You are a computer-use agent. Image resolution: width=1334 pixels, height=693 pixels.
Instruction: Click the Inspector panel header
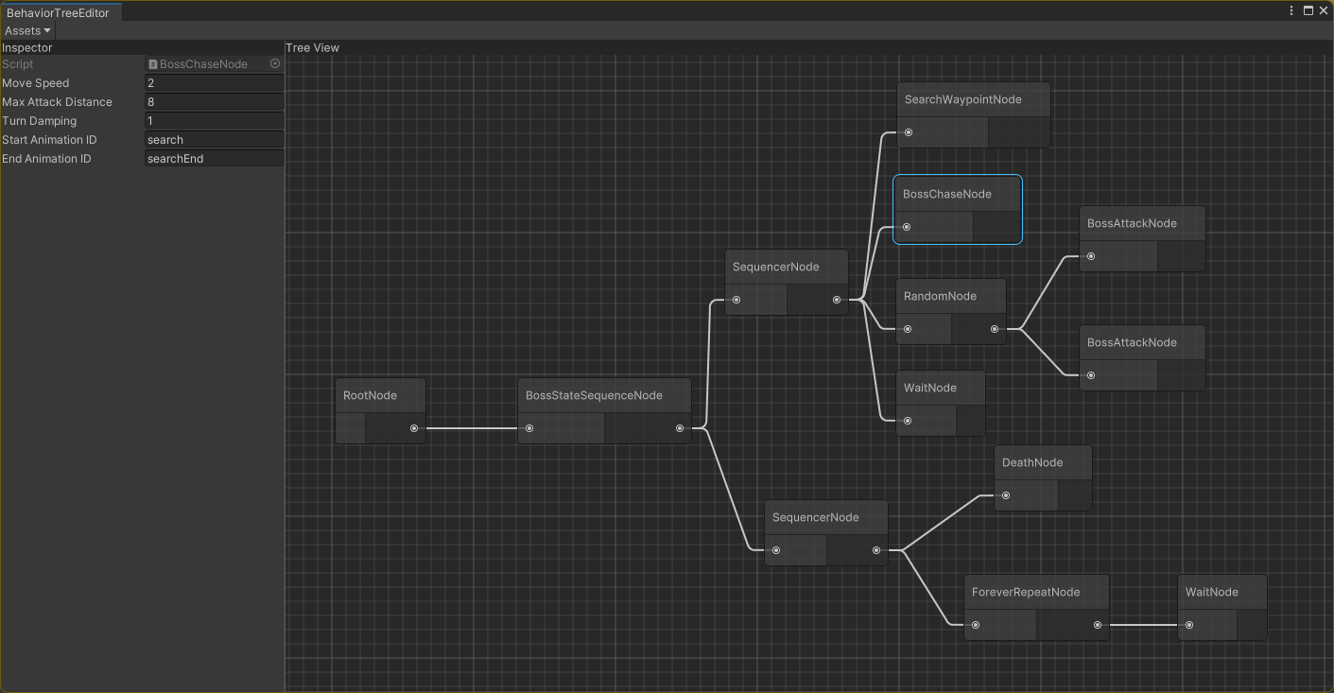tap(27, 47)
